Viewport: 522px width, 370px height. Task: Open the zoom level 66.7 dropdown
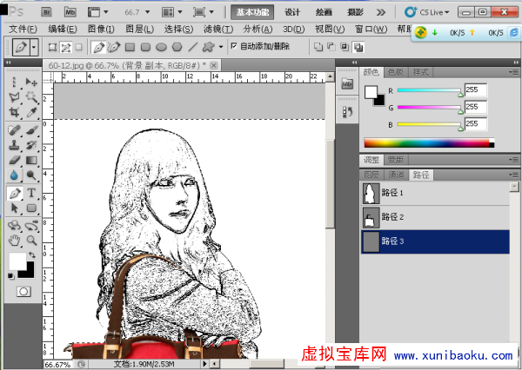point(139,13)
